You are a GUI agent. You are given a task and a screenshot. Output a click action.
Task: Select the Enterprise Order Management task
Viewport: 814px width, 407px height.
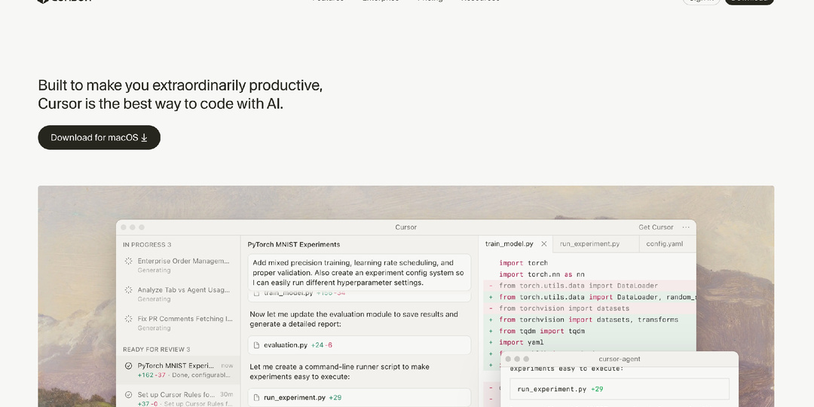(178, 265)
